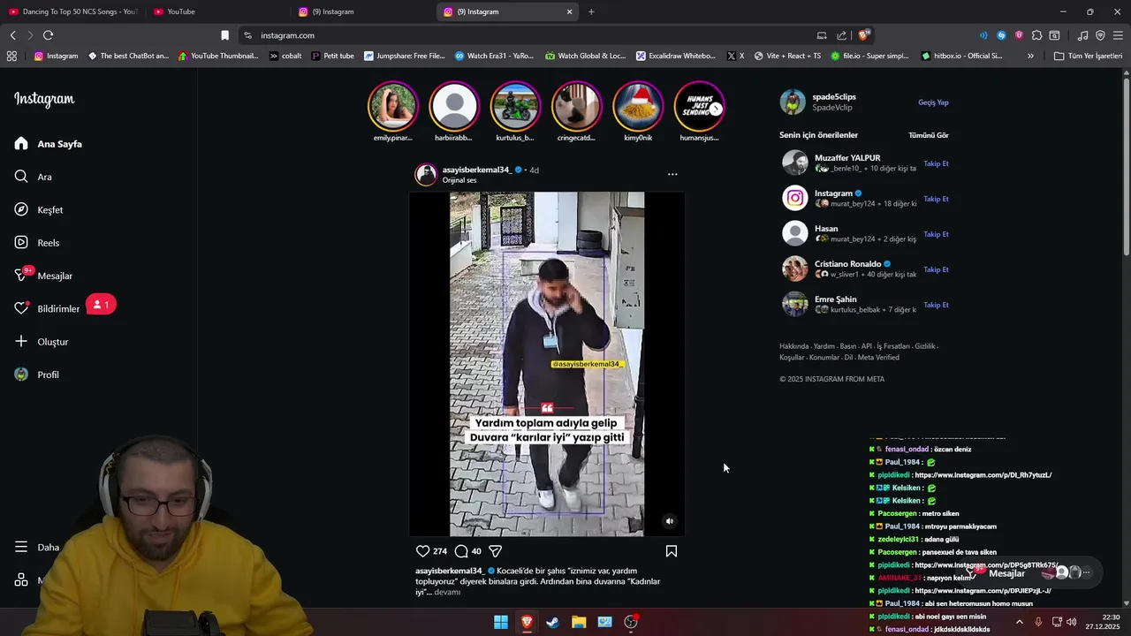Open post three-dot options menu
Viewport: 1131px width, 636px height.
tap(672, 174)
